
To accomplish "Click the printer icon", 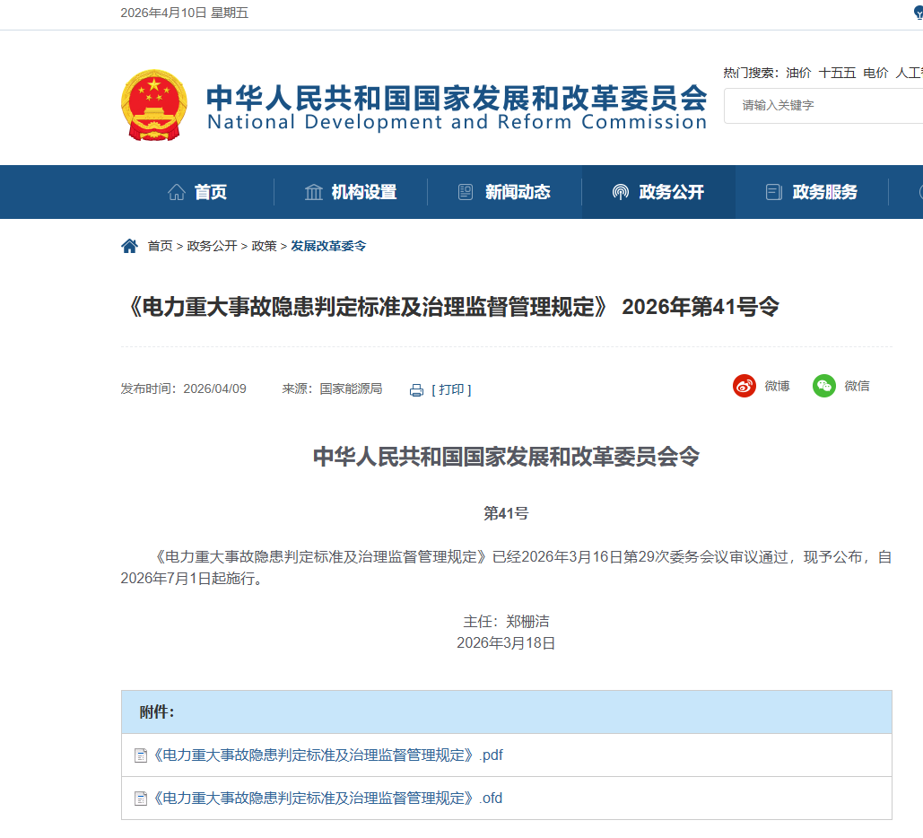I will [416, 390].
